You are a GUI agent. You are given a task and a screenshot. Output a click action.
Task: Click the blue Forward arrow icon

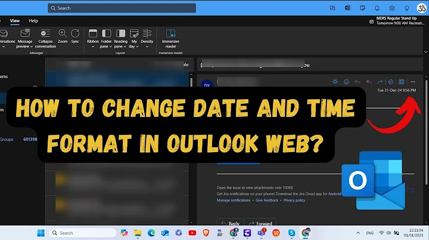(x=380, y=81)
